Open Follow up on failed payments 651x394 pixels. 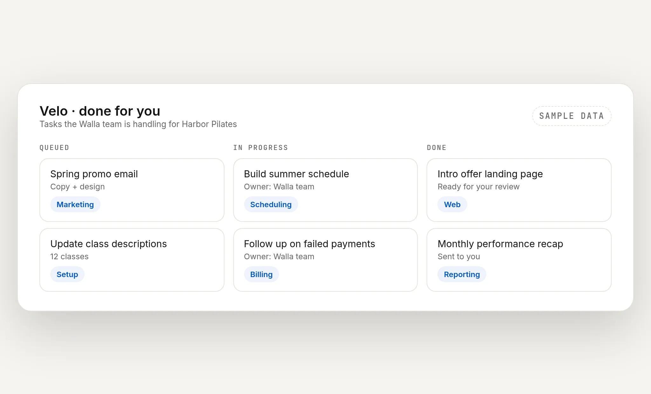point(325,260)
